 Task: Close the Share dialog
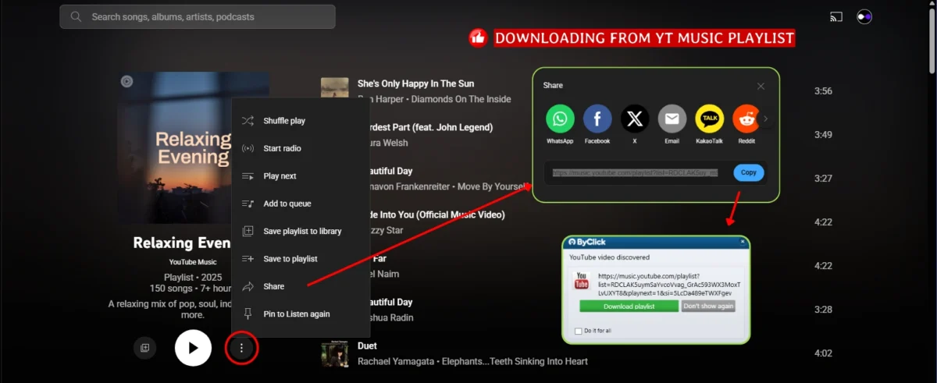(x=761, y=86)
